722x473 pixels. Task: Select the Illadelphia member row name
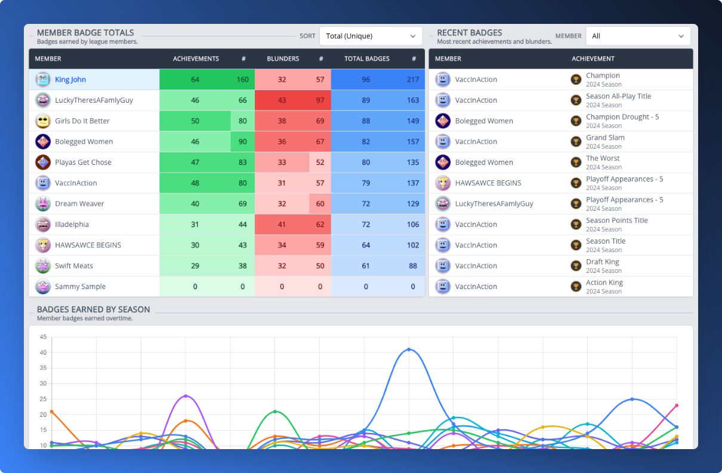point(72,225)
